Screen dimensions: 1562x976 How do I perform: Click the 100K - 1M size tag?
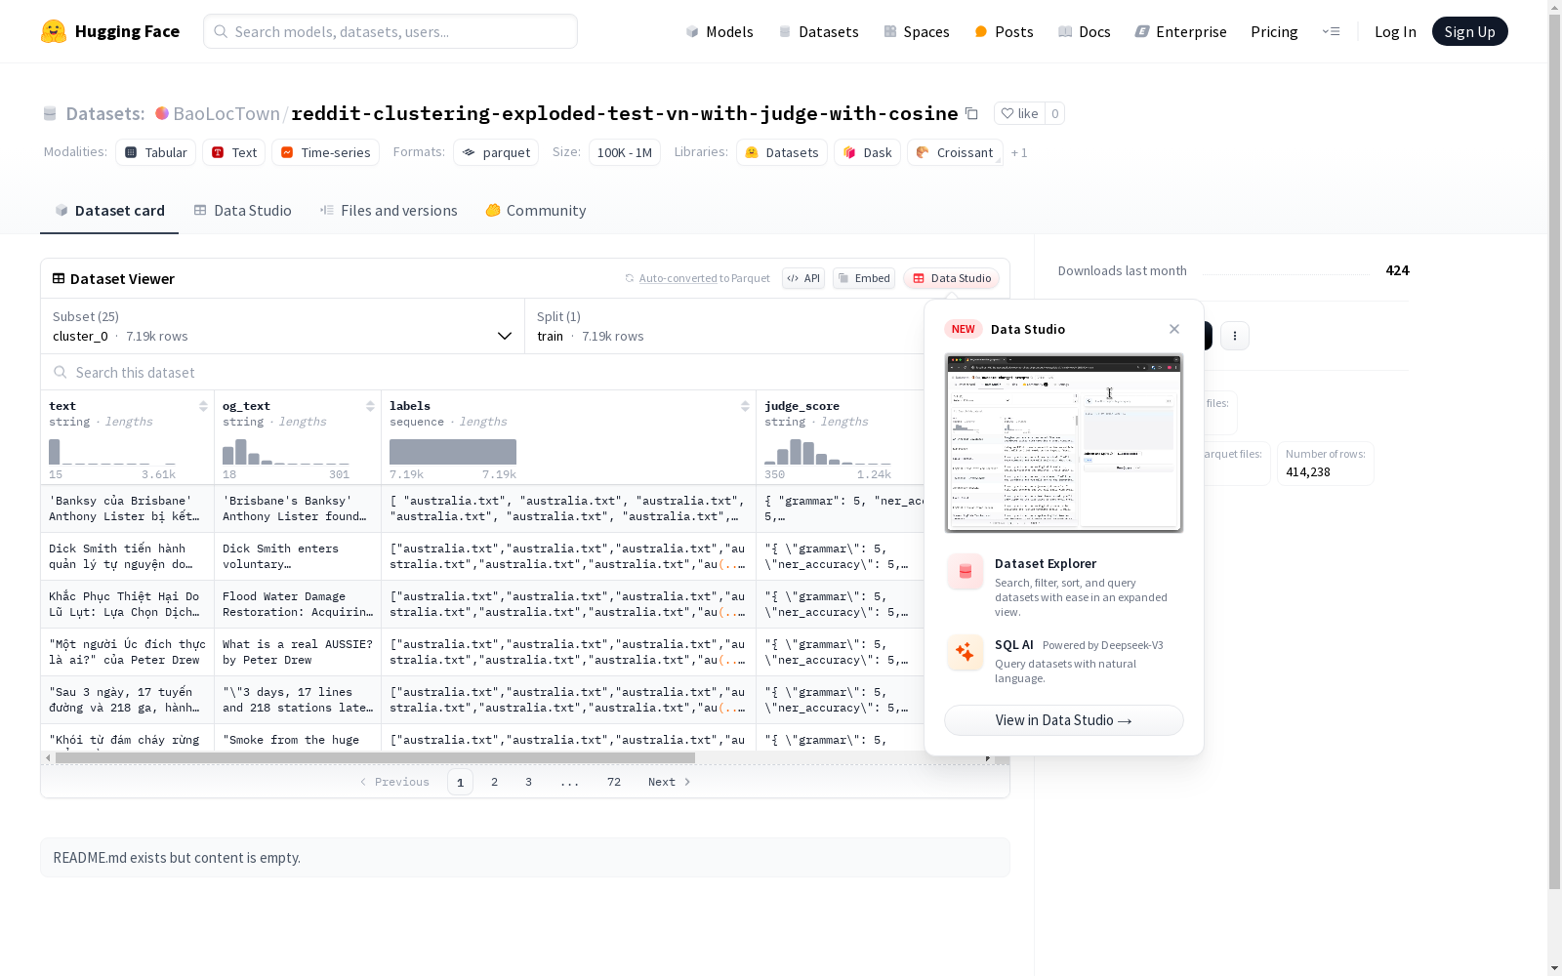point(625,152)
